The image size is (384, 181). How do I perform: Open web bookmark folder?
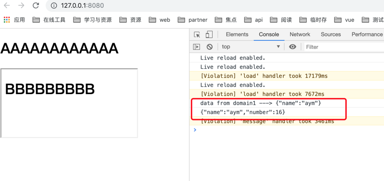[159, 20]
